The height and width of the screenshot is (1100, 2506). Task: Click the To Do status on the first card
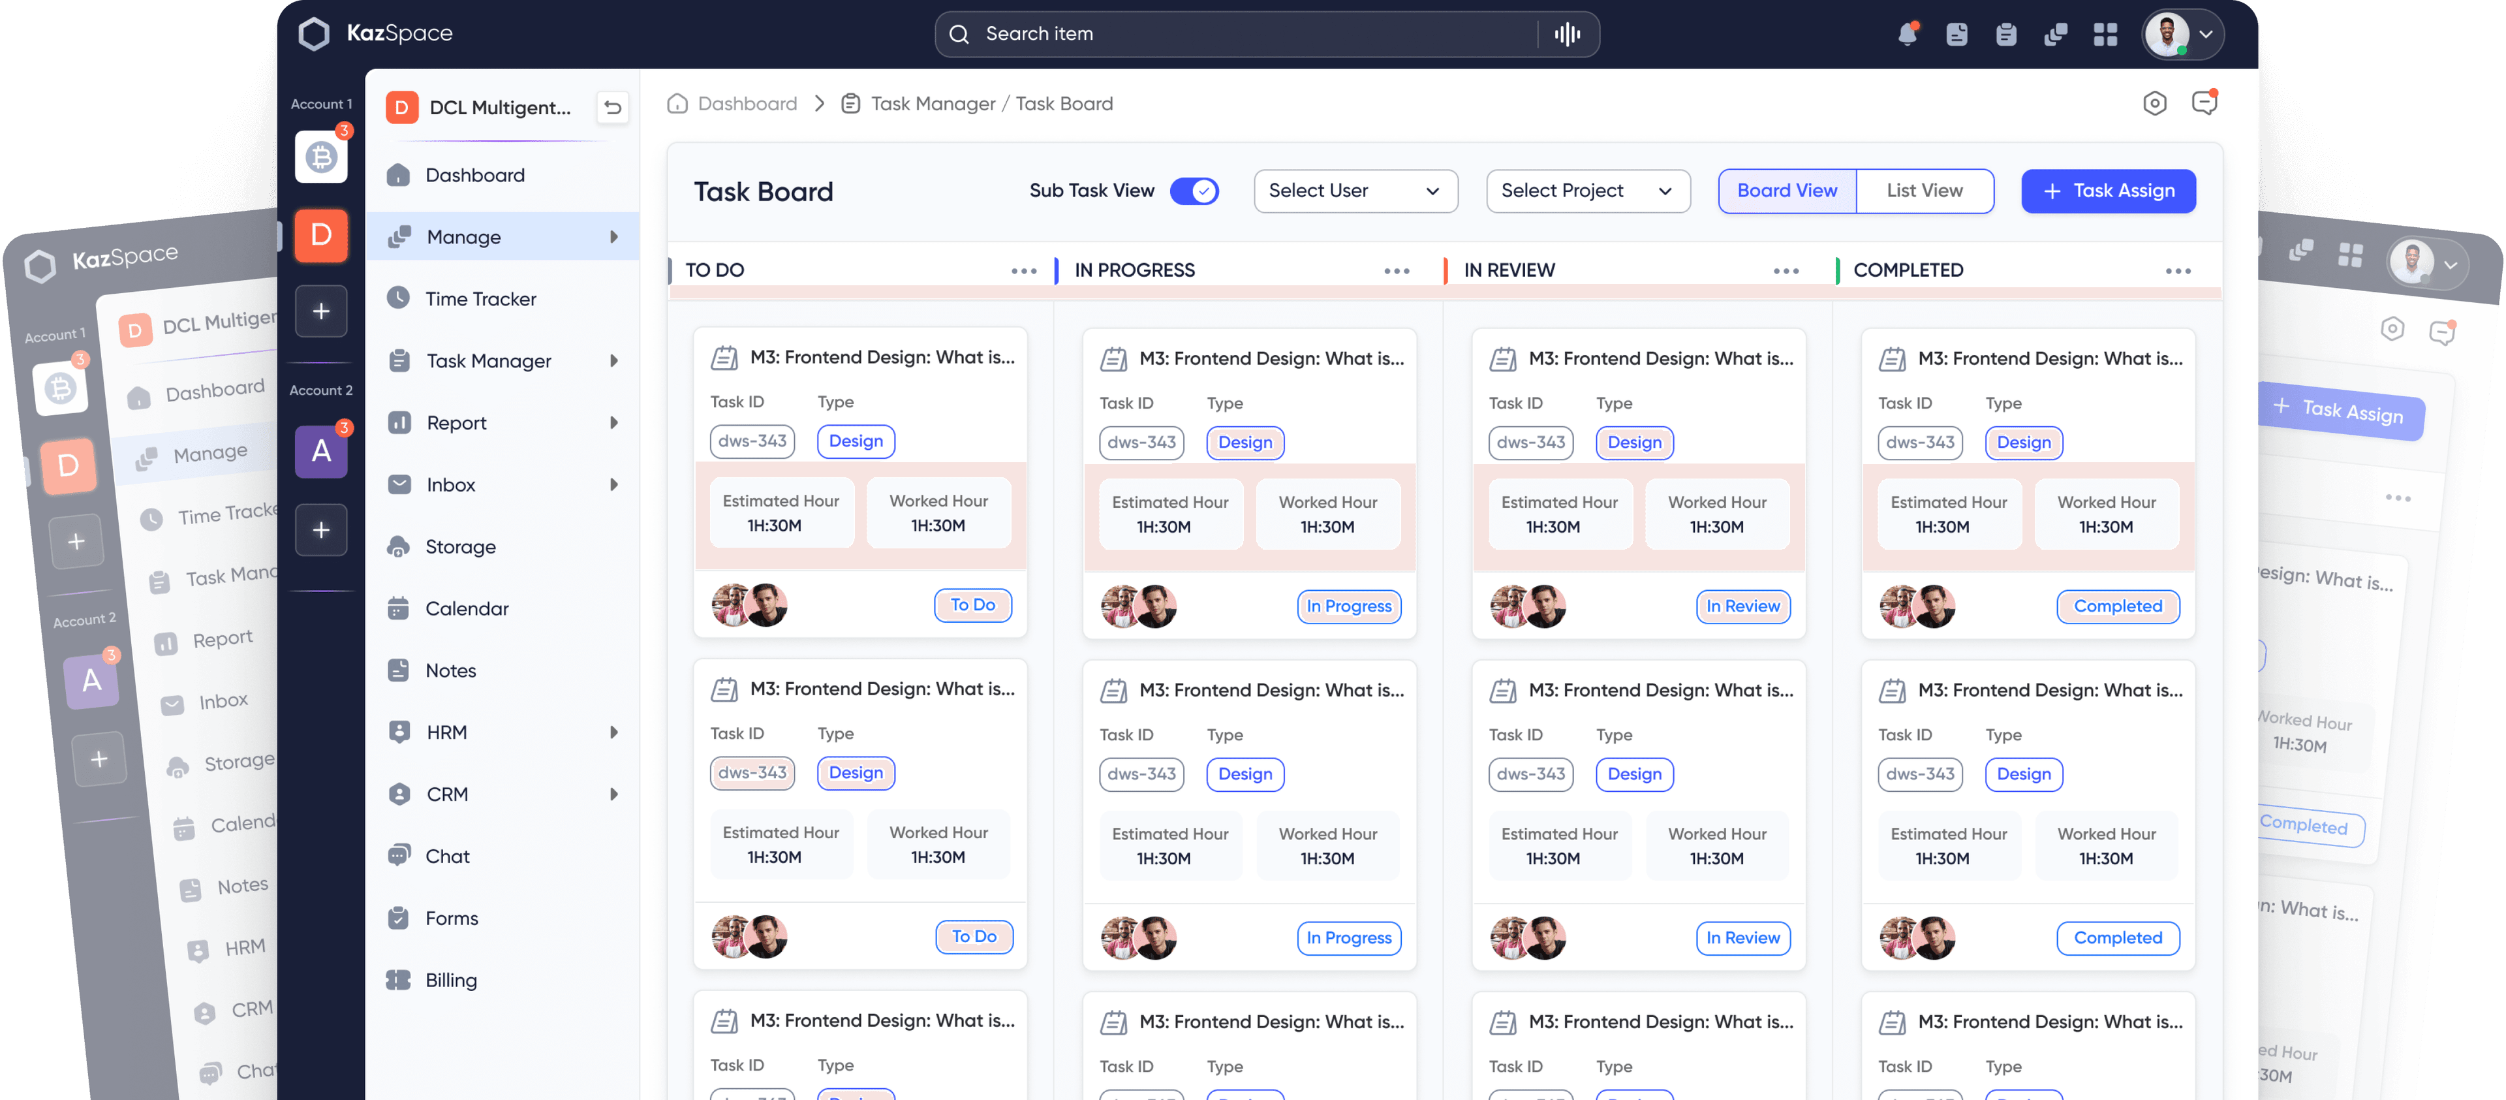coord(973,605)
